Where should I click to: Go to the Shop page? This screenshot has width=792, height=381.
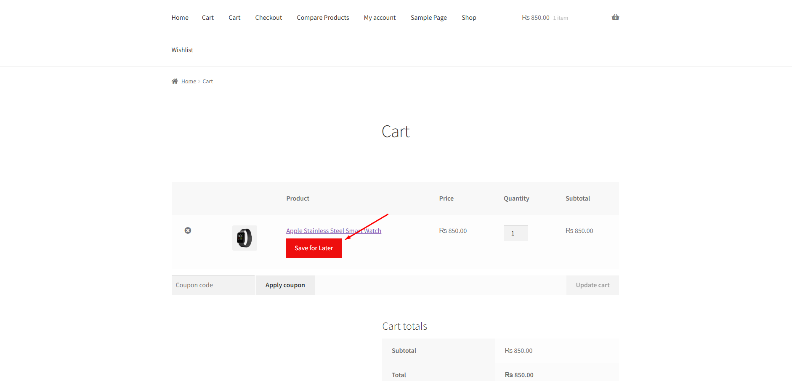coord(469,18)
